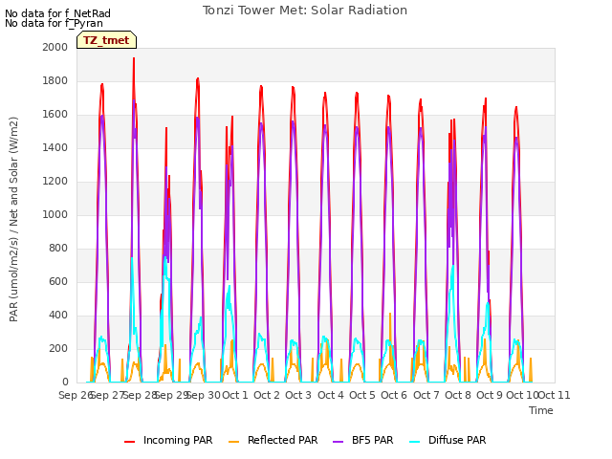Click the BF5 PAR legend label
Image resolution: width=612 pixels, height=459 pixels.
coord(372,440)
